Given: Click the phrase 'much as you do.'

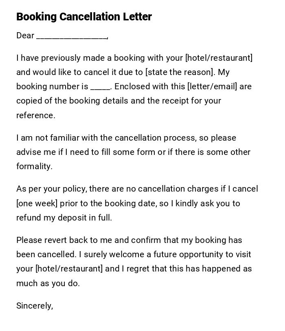Looking at the screenshot, I should click(x=48, y=283).
